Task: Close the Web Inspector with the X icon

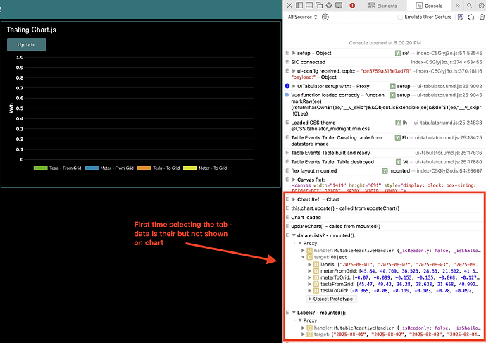Action: [289, 5]
